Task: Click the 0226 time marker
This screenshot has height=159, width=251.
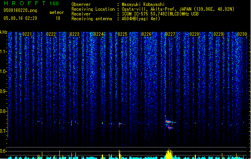Action: point(146,34)
